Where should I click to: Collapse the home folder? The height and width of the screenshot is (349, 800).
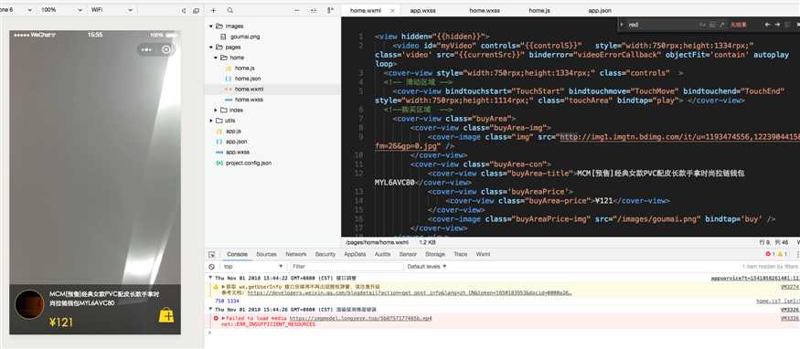(x=216, y=58)
